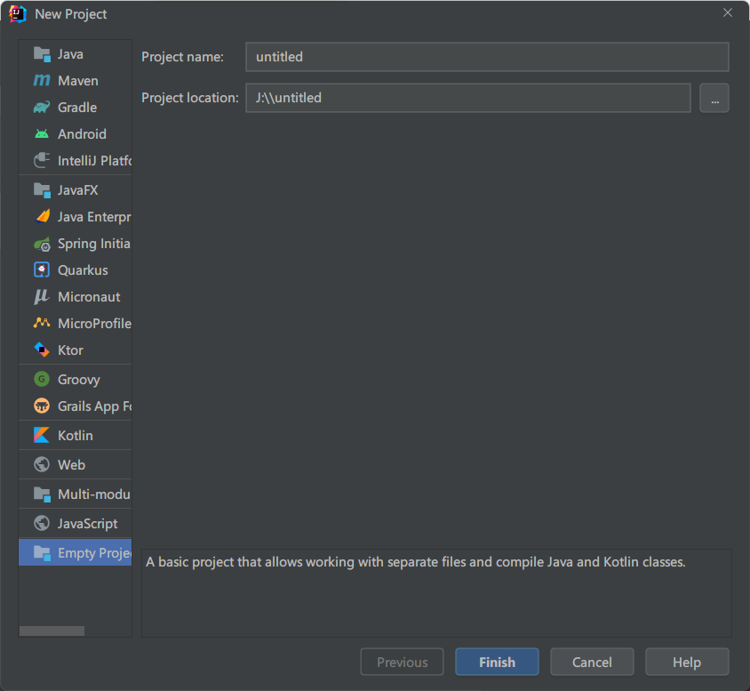Click the Project name text field
750x691 pixels.
click(x=487, y=57)
